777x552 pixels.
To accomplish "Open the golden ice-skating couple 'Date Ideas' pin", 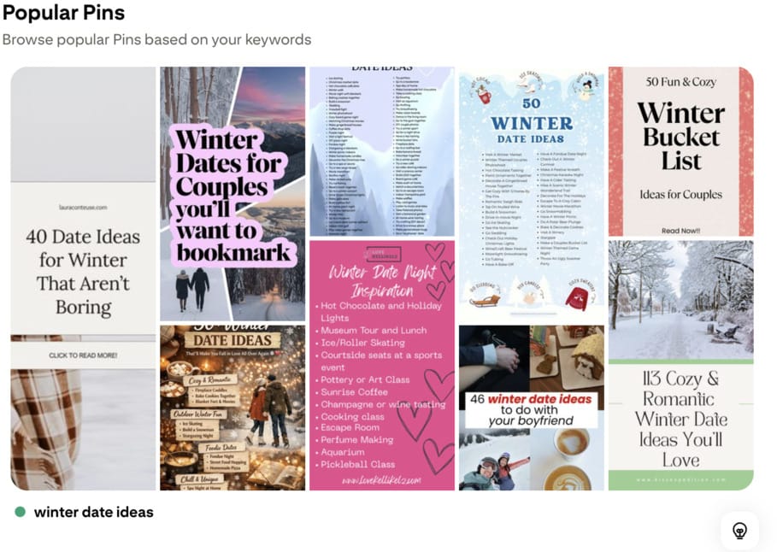I will pyautogui.click(x=233, y=408).
